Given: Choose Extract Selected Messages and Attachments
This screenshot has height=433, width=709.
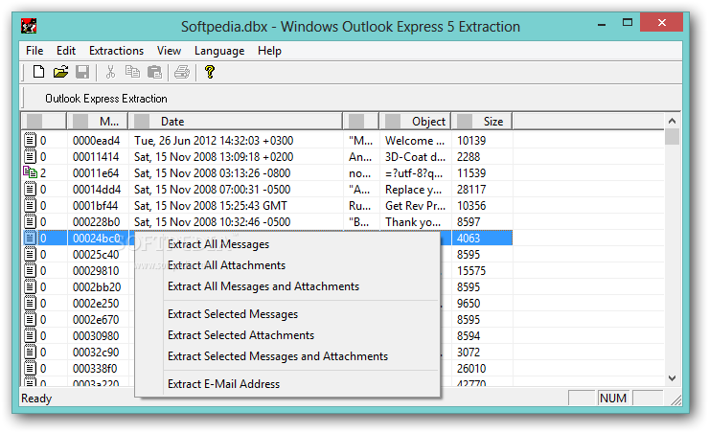Looking at the screenshot, I should 287,356.
